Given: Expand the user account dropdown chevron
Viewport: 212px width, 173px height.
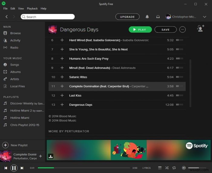Looking at the screenshot, I should tap(204, 17).
